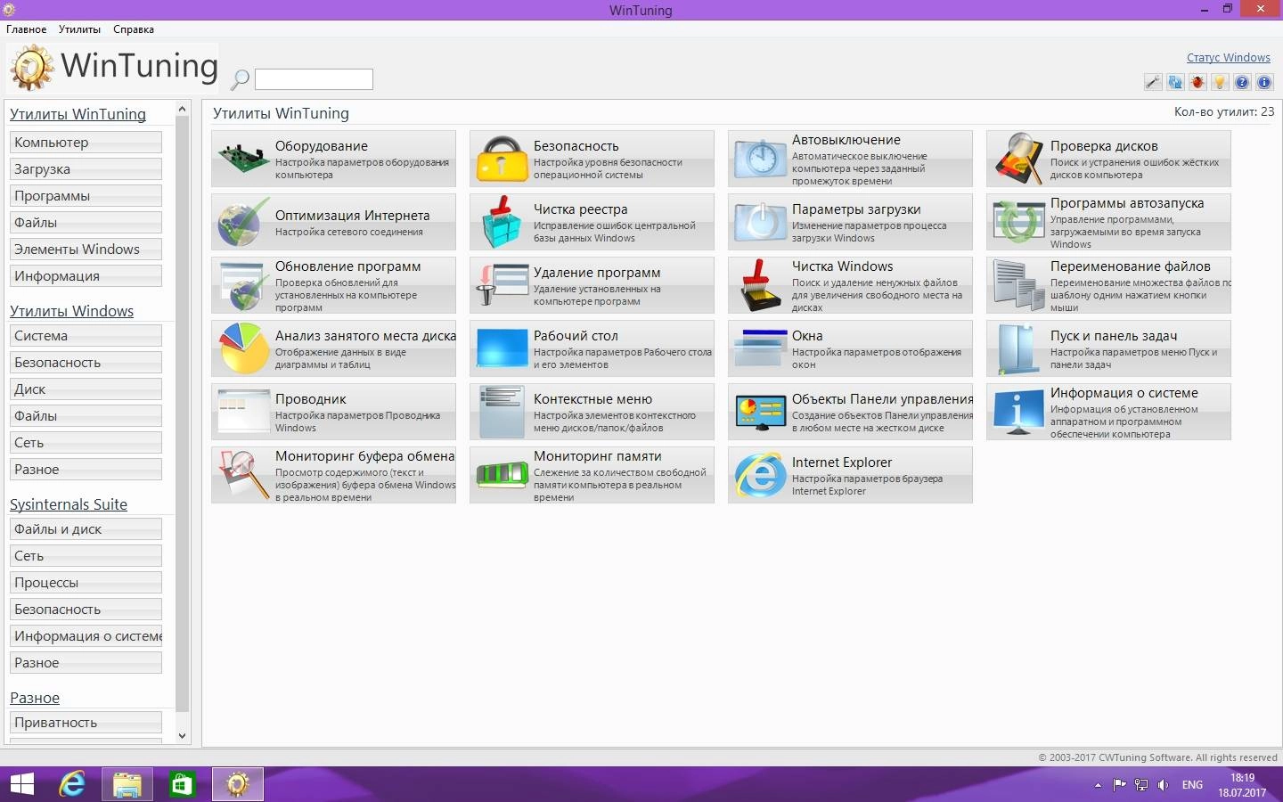Launch the Чистка Windows cleanup utility
Image resolution: width=1283 pixels, height=802 pixels.
850,285
